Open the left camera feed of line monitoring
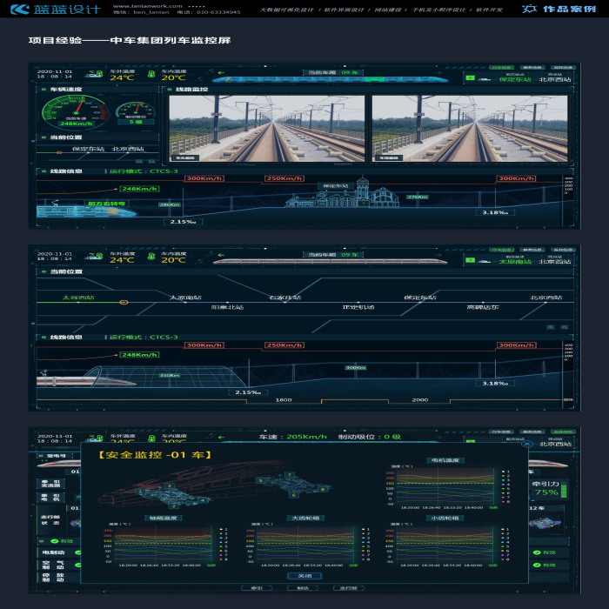This screenshot has width=609, height=609. [x=266, y=128]
